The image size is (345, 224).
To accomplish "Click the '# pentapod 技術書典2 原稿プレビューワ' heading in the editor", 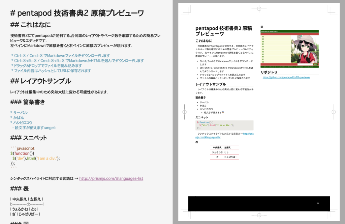I will coord(77,13).
